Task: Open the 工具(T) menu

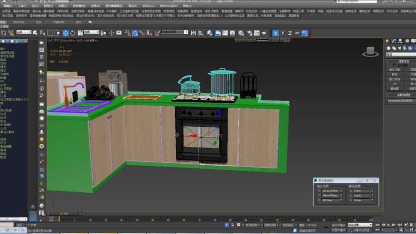Action: [22, 6]
